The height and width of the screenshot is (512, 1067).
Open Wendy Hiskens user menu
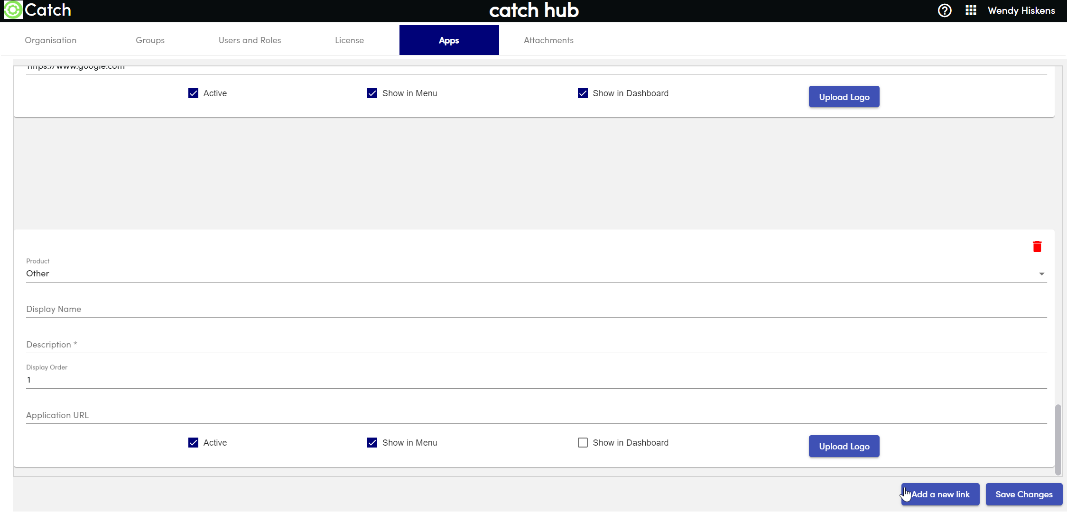(x=1021, y=10)
